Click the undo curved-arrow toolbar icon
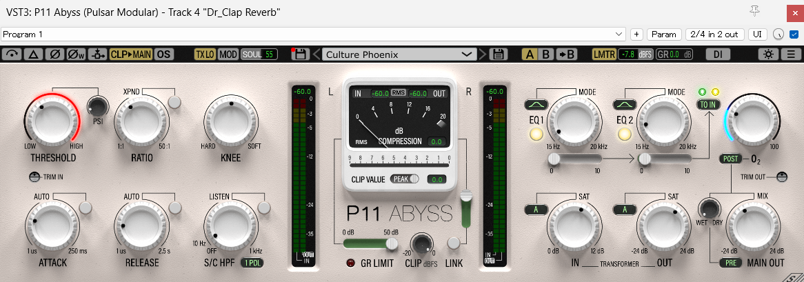This screenshot has width=804, height=282. click(12, 54)
